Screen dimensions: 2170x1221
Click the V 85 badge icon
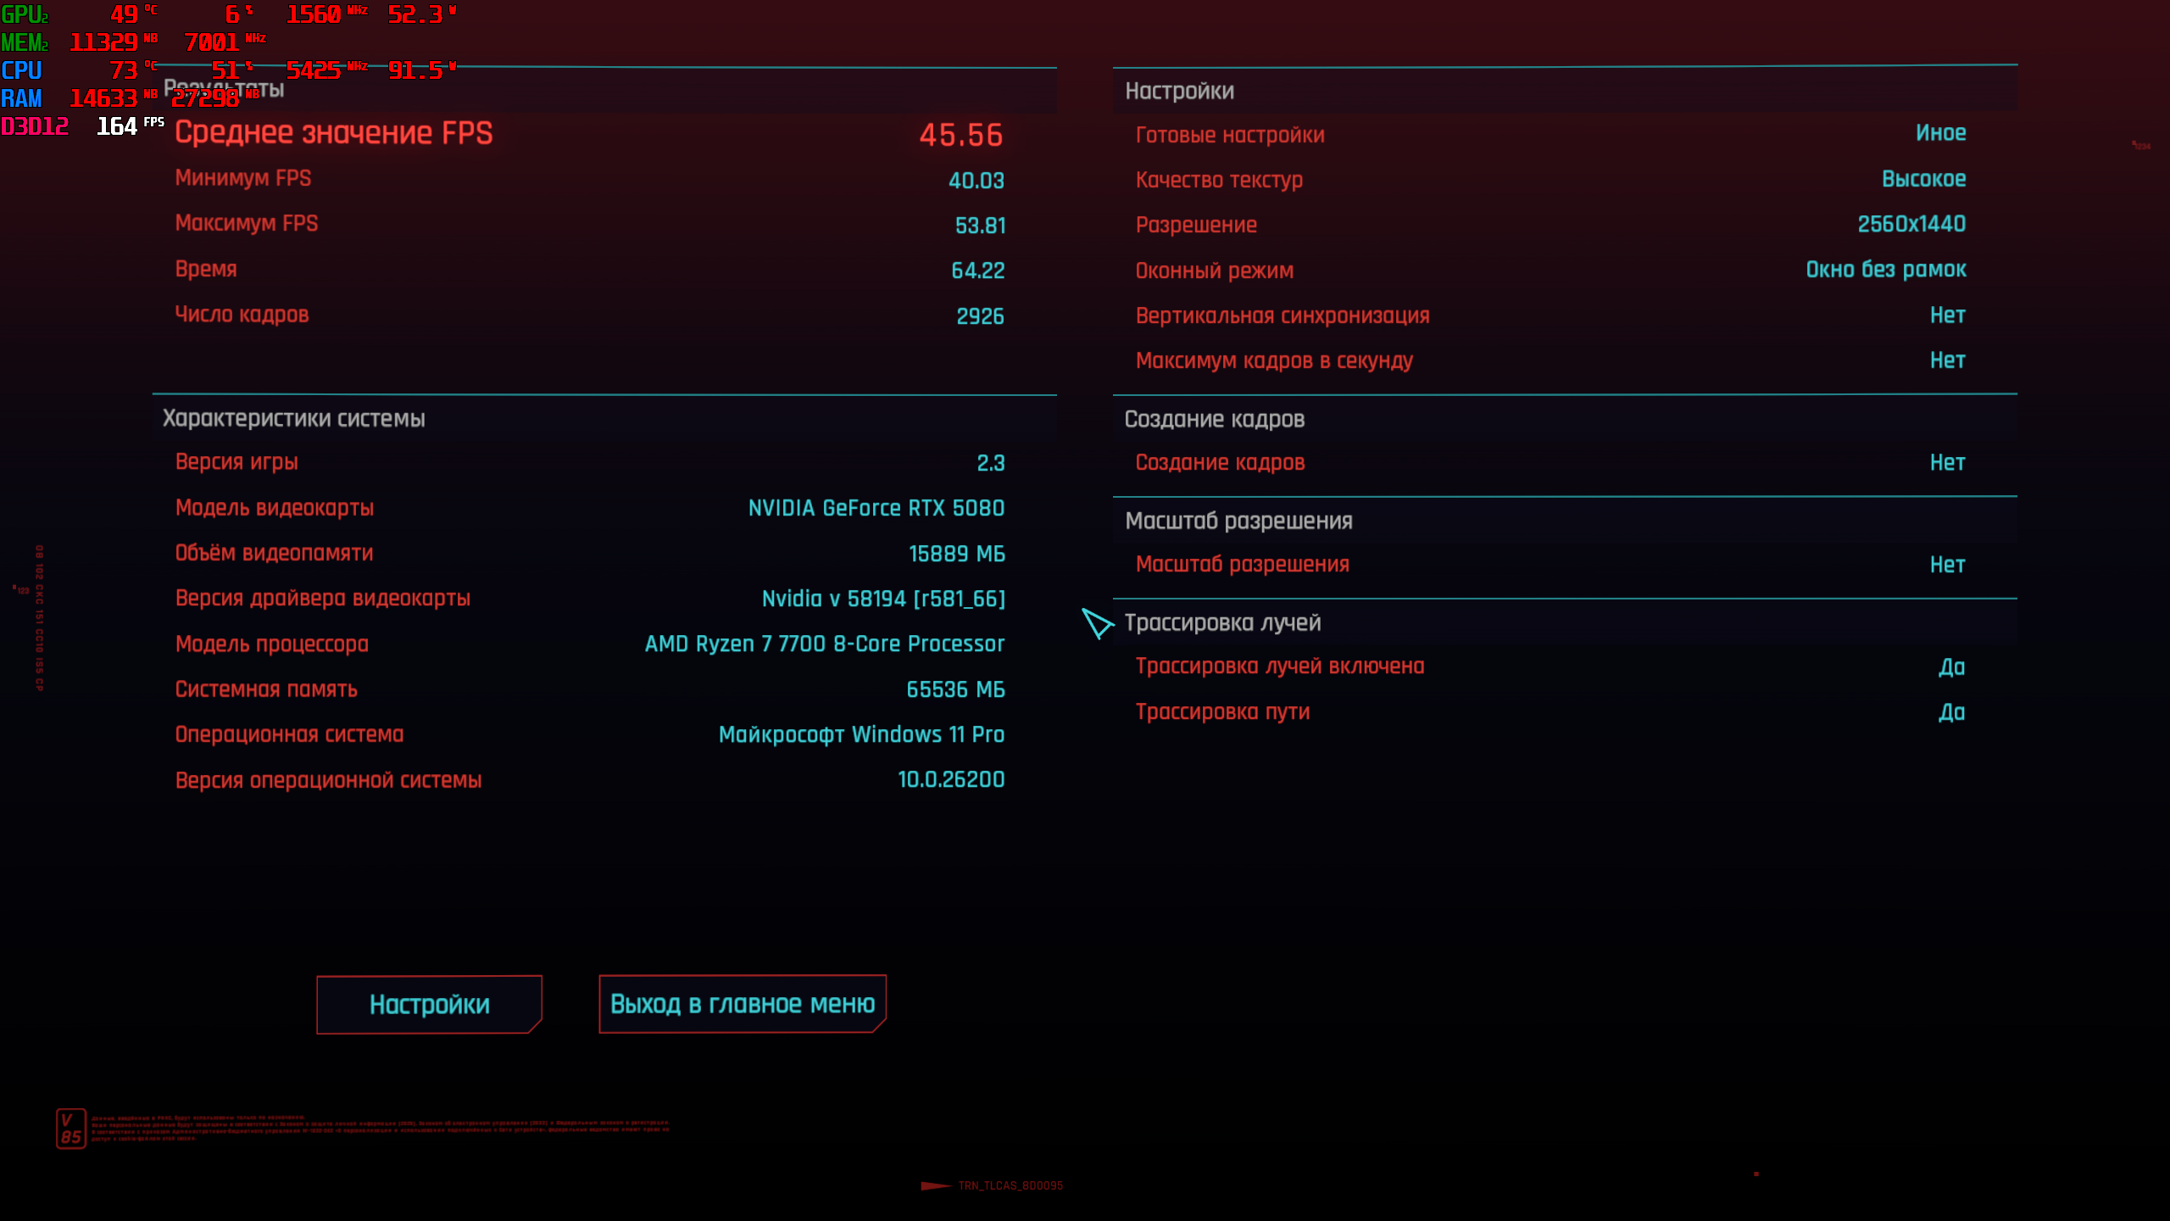tap(71, 1129)
